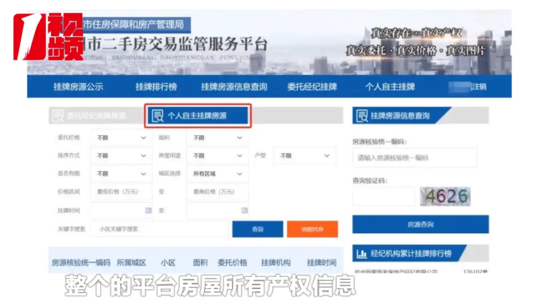Image resolution: width=533 pixels, height=304 pixels.
Task: Click the 1视频 logo in corner
Action: point(48,37)
